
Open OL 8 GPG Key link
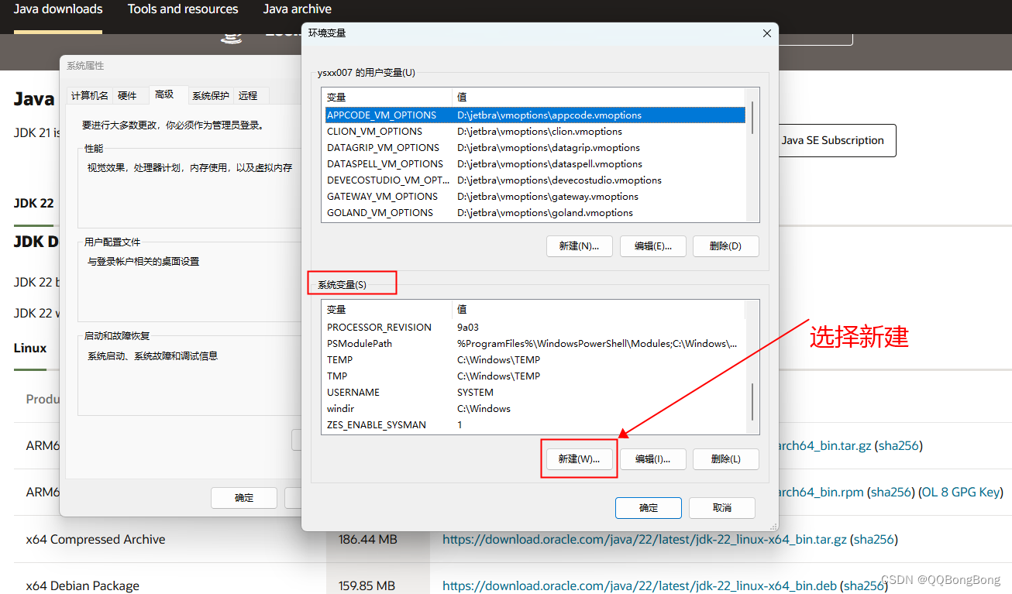click(961, 492)
